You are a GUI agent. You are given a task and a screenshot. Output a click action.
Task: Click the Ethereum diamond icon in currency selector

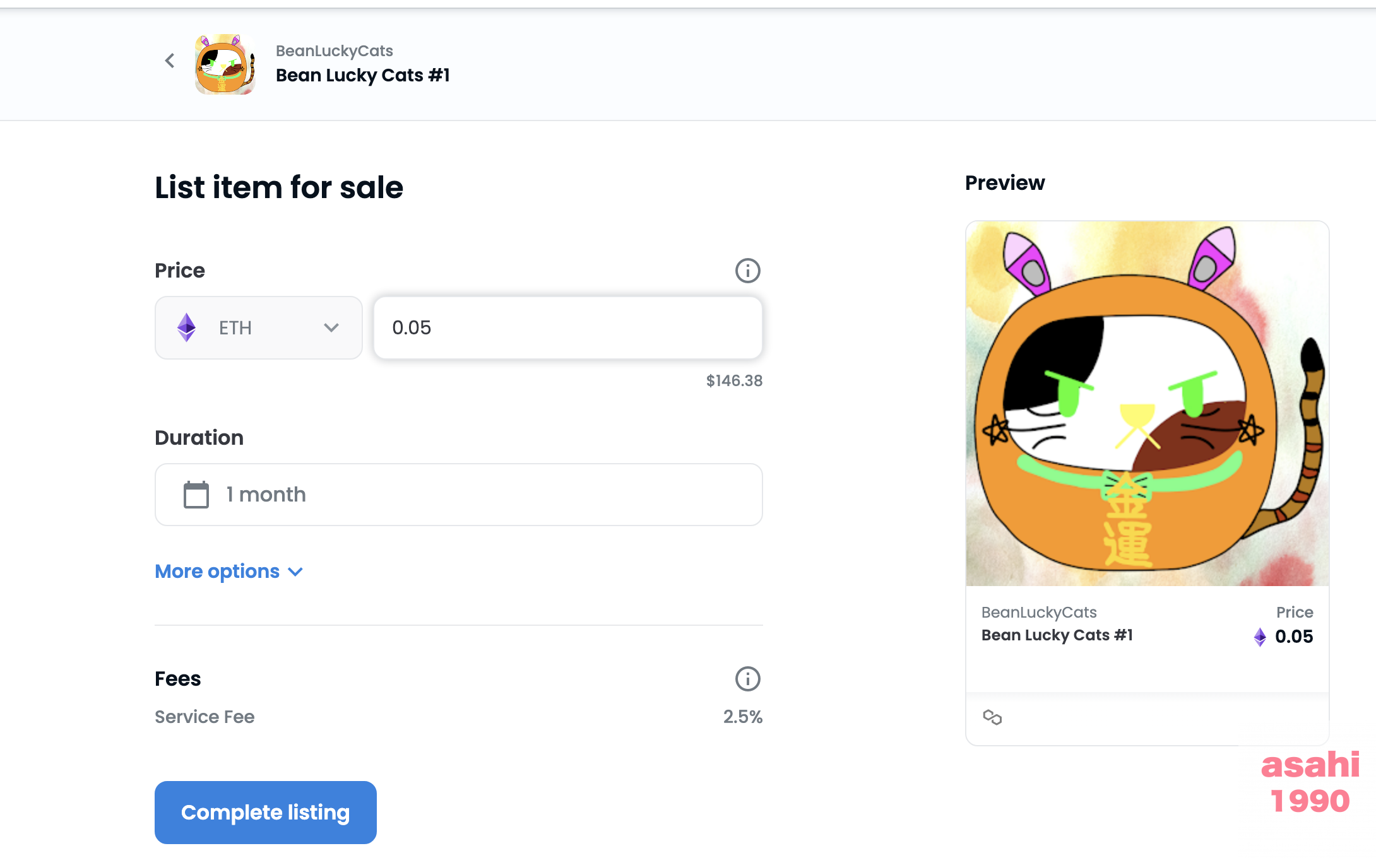click(x=186, y=327)
